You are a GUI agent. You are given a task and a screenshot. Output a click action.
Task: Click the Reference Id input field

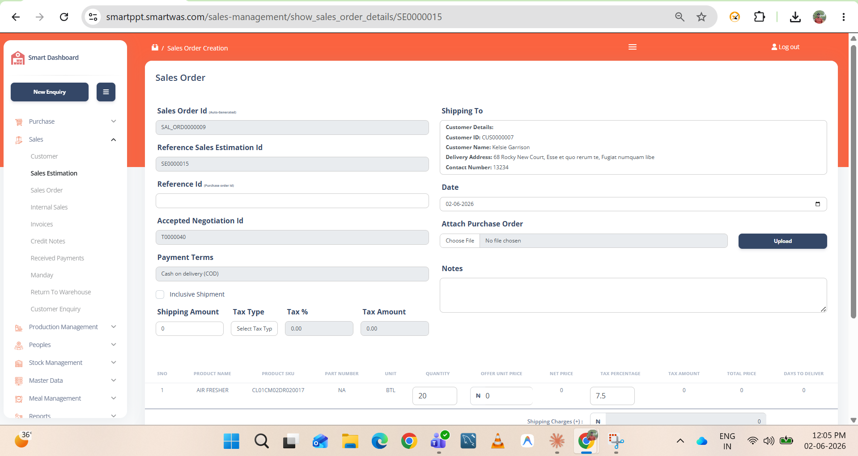coord(292,201)
